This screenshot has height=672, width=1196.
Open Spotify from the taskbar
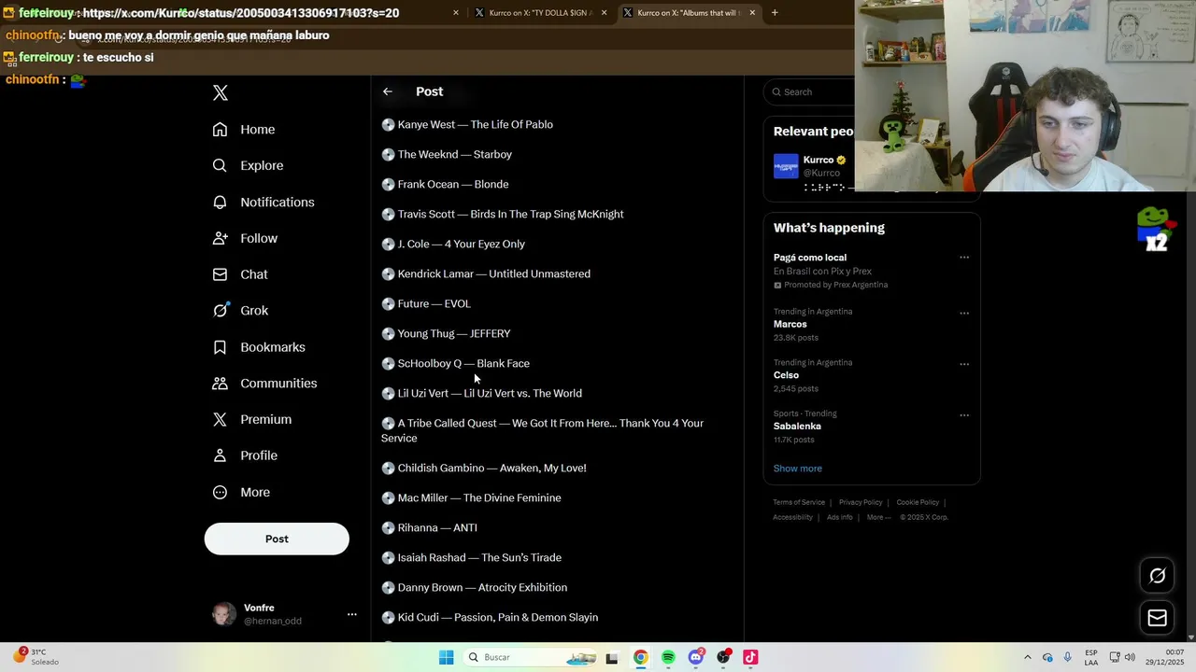(x=668, y=657)
